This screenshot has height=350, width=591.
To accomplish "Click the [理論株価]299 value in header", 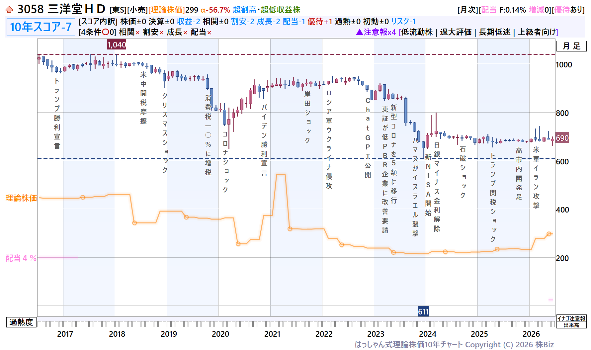I will (x=173, y=10).
